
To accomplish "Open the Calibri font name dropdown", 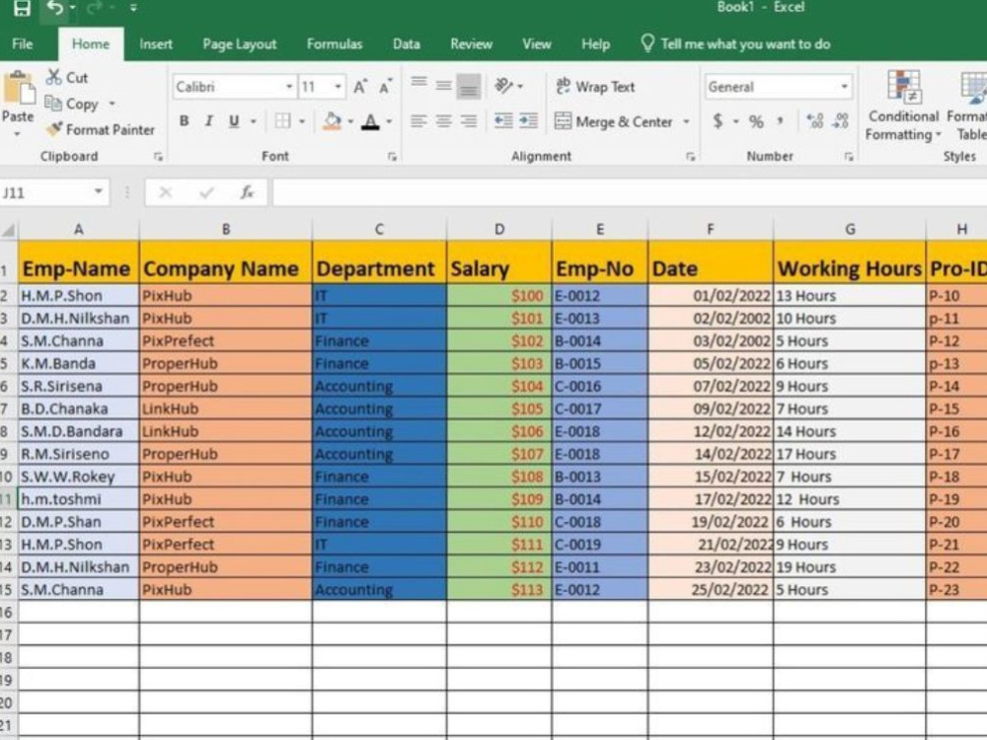I will pos(289,87).
